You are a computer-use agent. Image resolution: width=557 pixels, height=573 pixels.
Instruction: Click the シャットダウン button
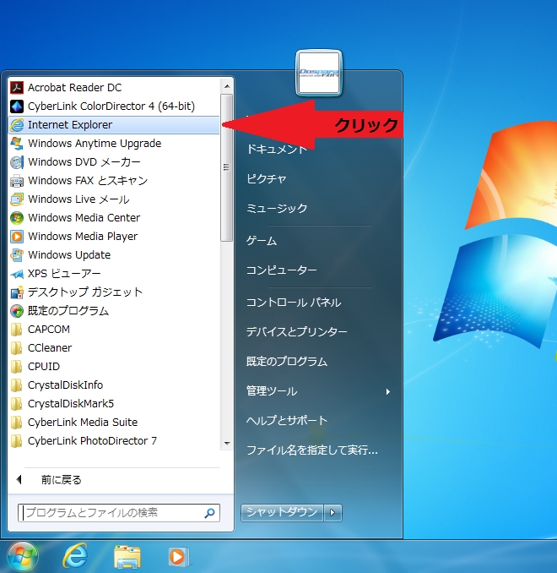click(282, 513)
